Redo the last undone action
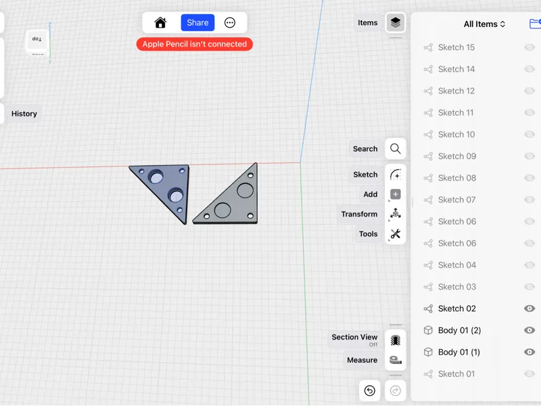This screenshot has height=406, width=541. (396, 391)
